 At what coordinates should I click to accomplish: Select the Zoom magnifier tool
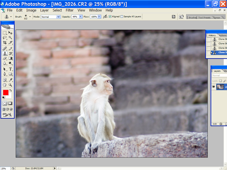10,85
